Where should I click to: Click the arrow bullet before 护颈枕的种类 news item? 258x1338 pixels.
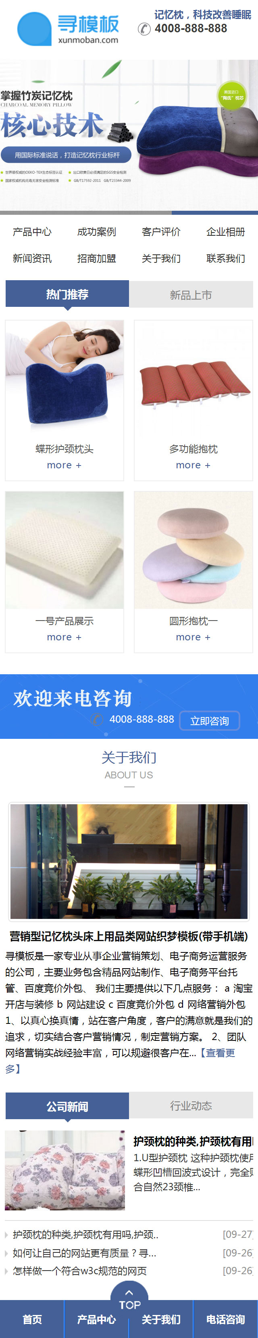pos(7,1235)
